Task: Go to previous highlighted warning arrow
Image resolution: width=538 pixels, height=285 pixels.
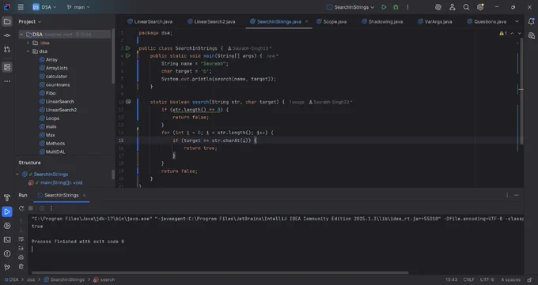Action: point(512,33)
